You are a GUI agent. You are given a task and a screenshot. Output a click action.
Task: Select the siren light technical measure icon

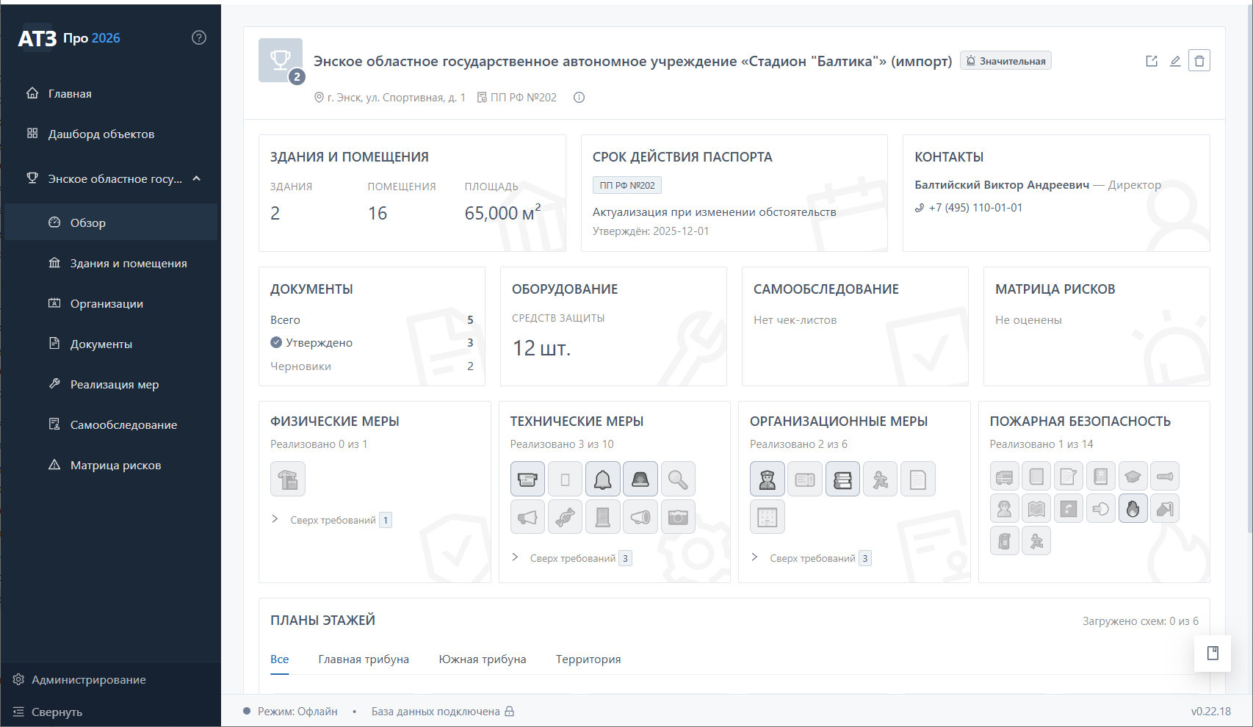[640, 480]
